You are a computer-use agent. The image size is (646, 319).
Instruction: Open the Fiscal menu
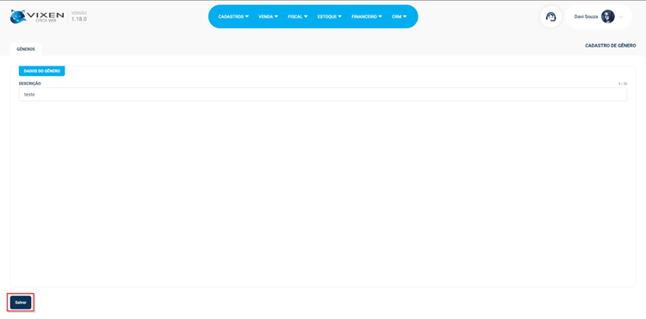click(x=298, y=17)
